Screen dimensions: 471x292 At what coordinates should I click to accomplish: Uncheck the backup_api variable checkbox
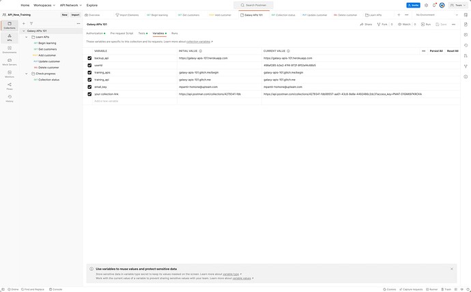[89, 58]
